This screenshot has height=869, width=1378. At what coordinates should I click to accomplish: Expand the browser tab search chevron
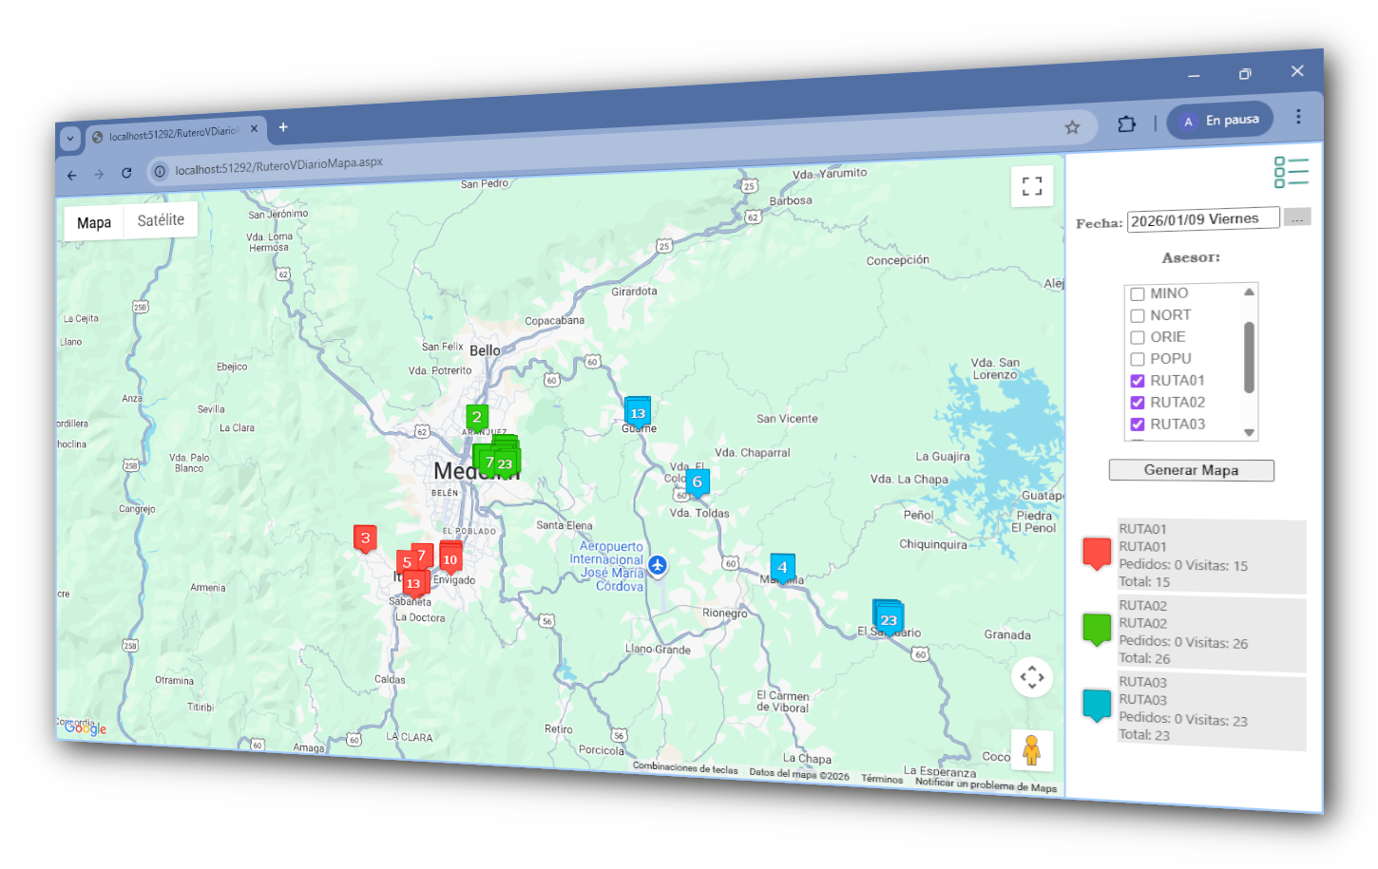(69, 138)
